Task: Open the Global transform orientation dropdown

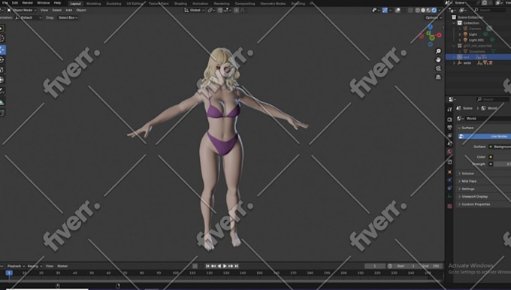Action: click(x=194, y=10)
